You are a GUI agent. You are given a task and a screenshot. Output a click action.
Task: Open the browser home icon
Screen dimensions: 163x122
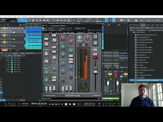coord(130,25)
